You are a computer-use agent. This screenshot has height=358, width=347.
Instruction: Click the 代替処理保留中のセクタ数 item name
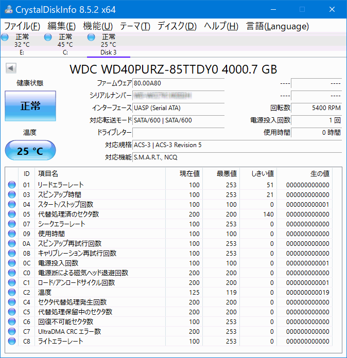click(x=75, y=312)
